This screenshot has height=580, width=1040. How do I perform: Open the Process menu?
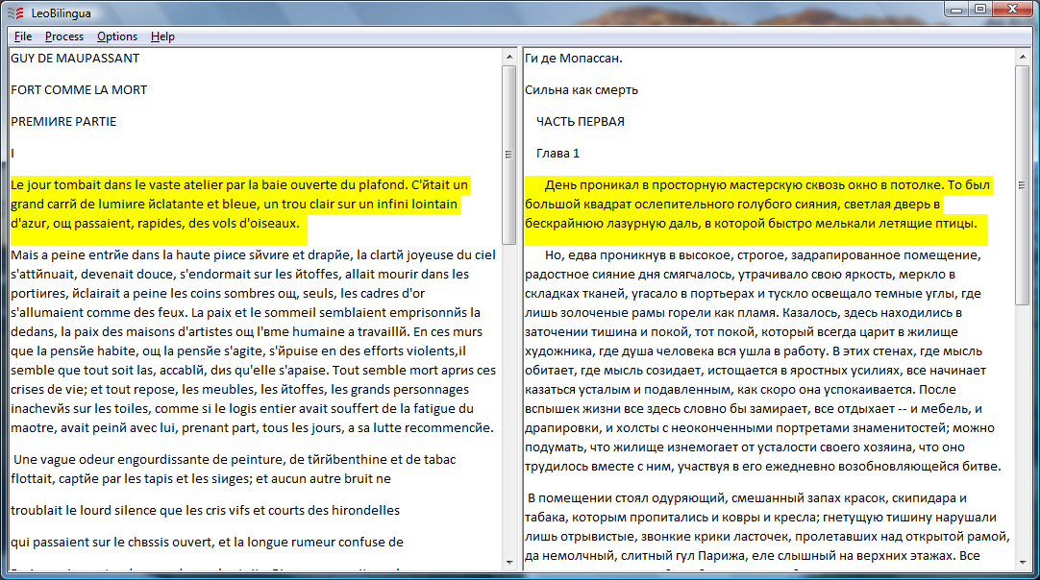[64, 36]
